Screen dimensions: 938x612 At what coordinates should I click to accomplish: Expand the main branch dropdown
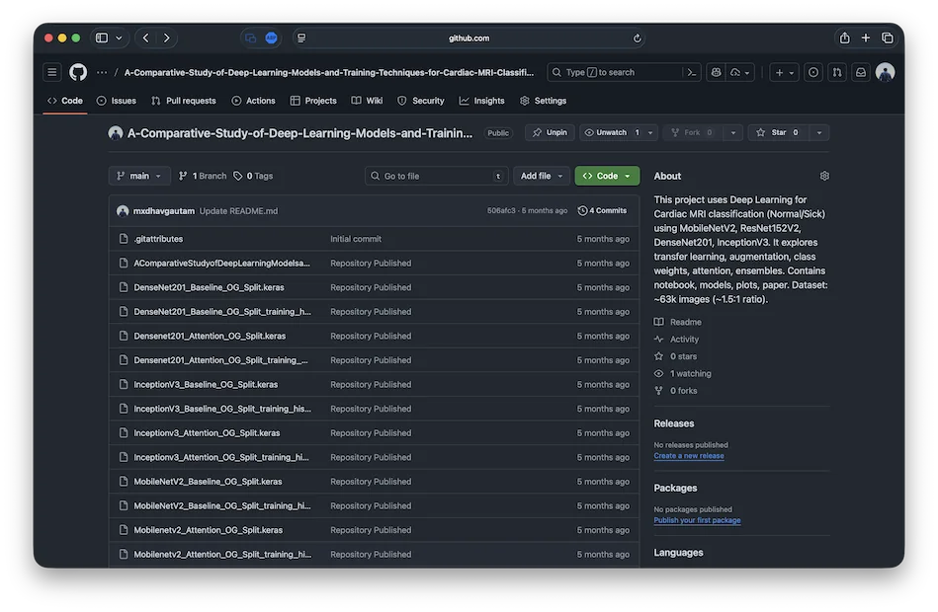[x=139, y=176]
